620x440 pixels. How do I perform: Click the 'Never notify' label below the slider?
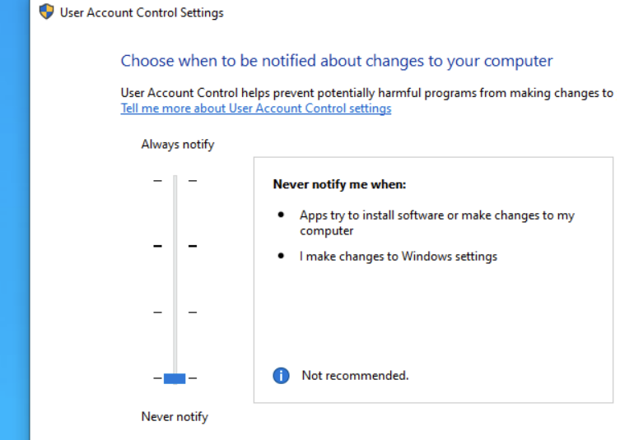point(175,417)
